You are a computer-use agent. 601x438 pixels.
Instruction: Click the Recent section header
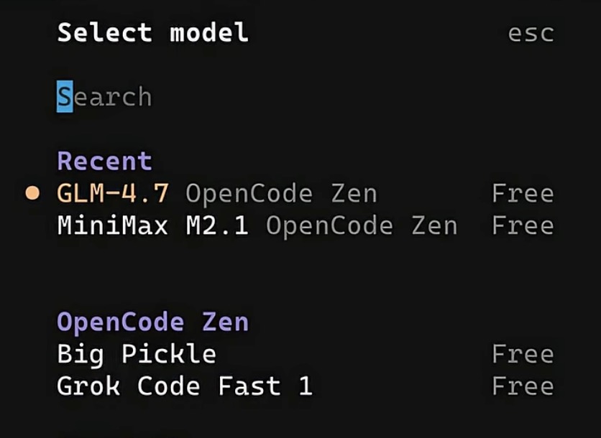pos(105,161)
